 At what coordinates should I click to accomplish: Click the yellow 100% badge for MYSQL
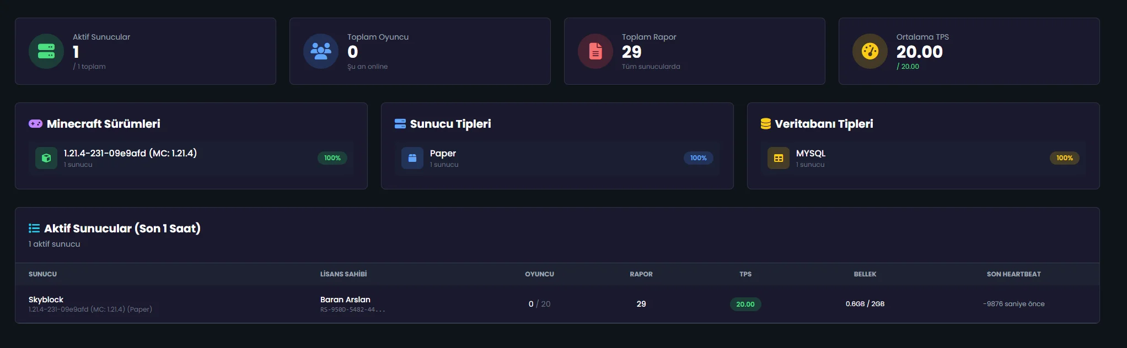click(1064, 158)
